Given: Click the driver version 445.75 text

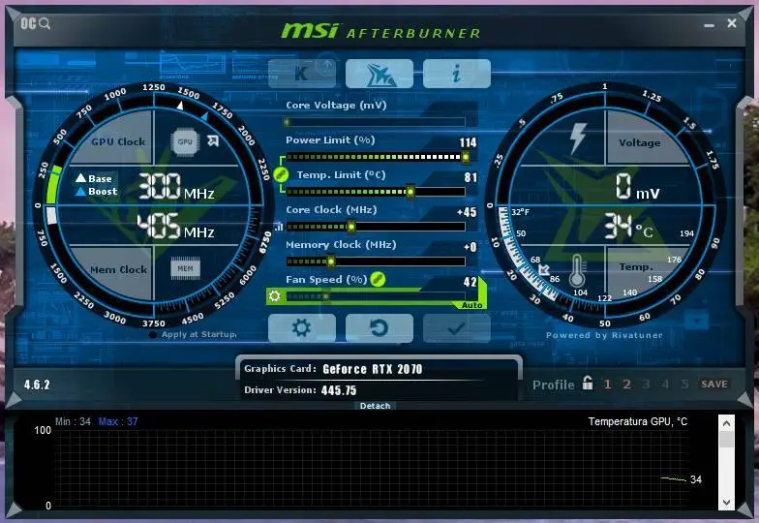Looking at the screenshot, I should (x=339, y=390).
